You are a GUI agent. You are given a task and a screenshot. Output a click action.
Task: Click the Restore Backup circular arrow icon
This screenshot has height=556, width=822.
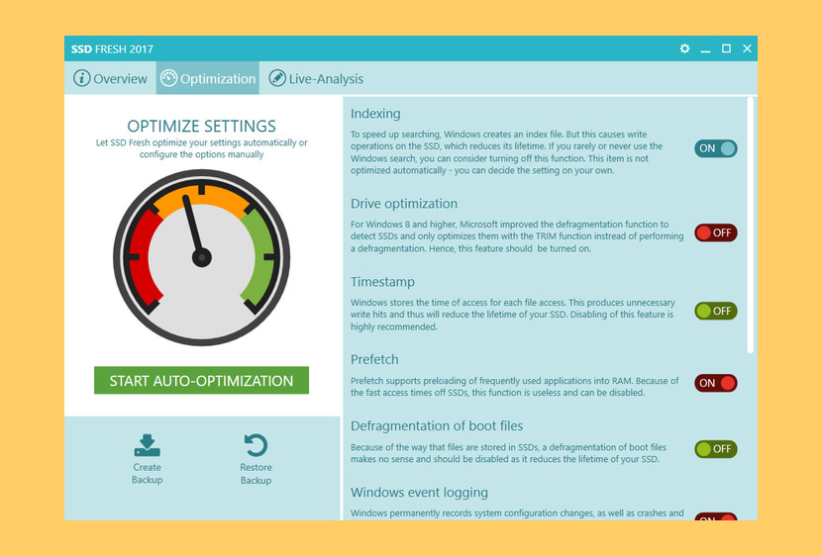pos(256,445)
